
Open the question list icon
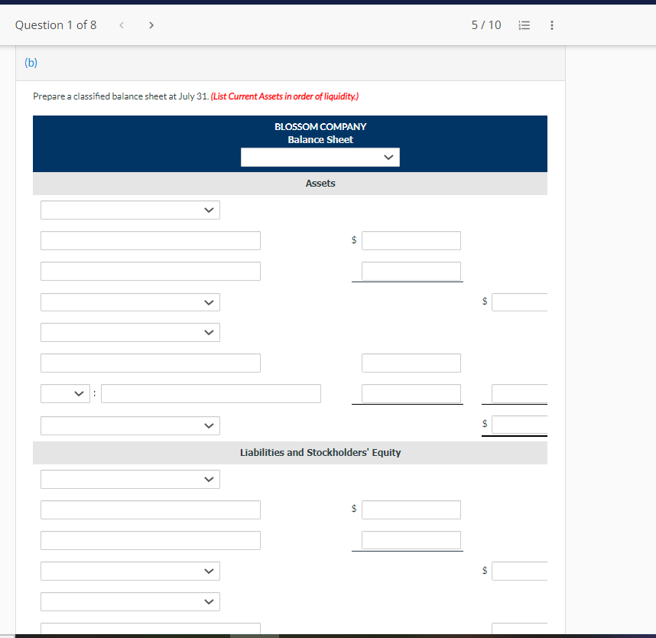click(524, 25)
